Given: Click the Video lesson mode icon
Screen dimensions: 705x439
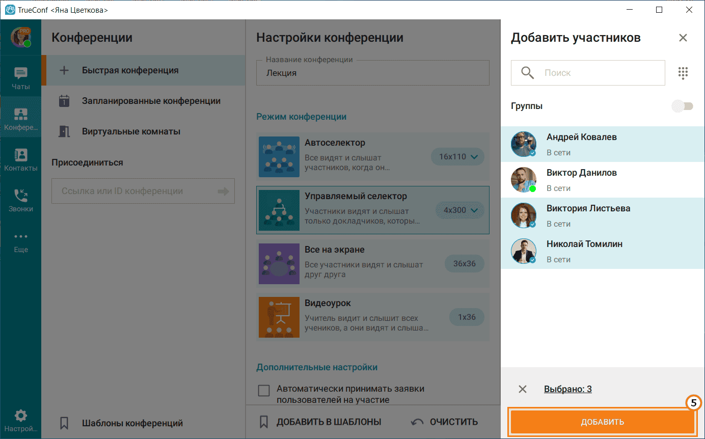Looking at the screenshot, I should coord(279,317).
